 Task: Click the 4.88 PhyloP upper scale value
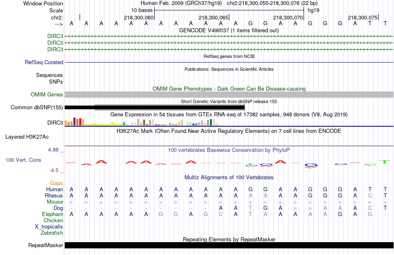[x=53, y=150]
